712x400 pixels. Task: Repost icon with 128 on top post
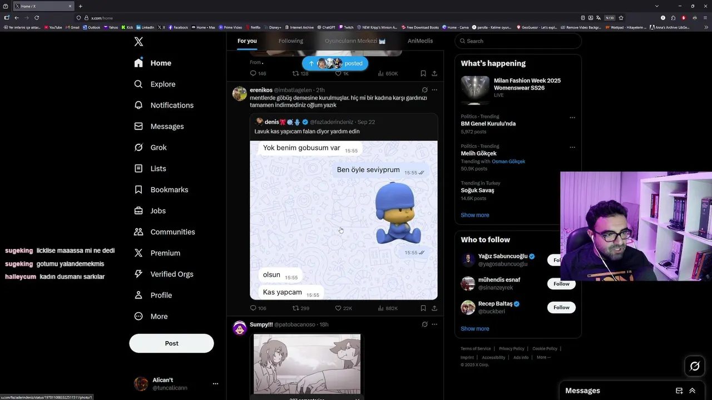[x=301, y=73]
